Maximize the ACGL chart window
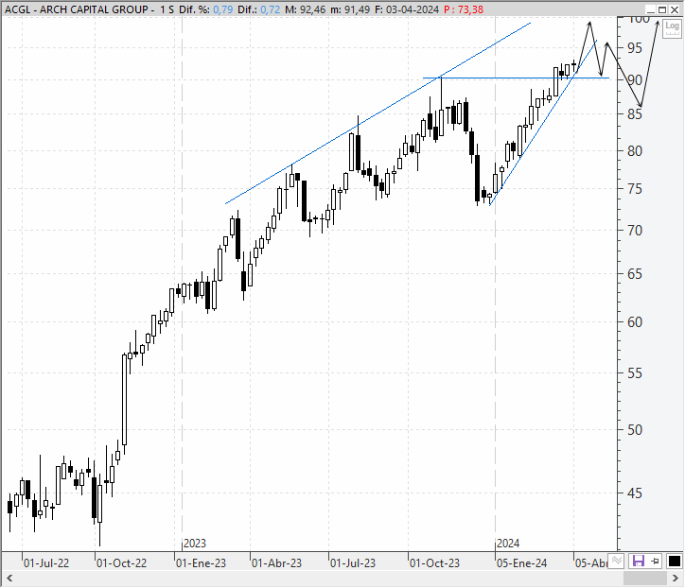 tap(662, 9)
